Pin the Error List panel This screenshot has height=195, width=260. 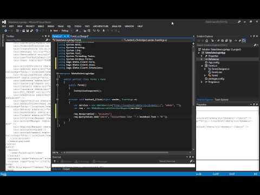190,157
